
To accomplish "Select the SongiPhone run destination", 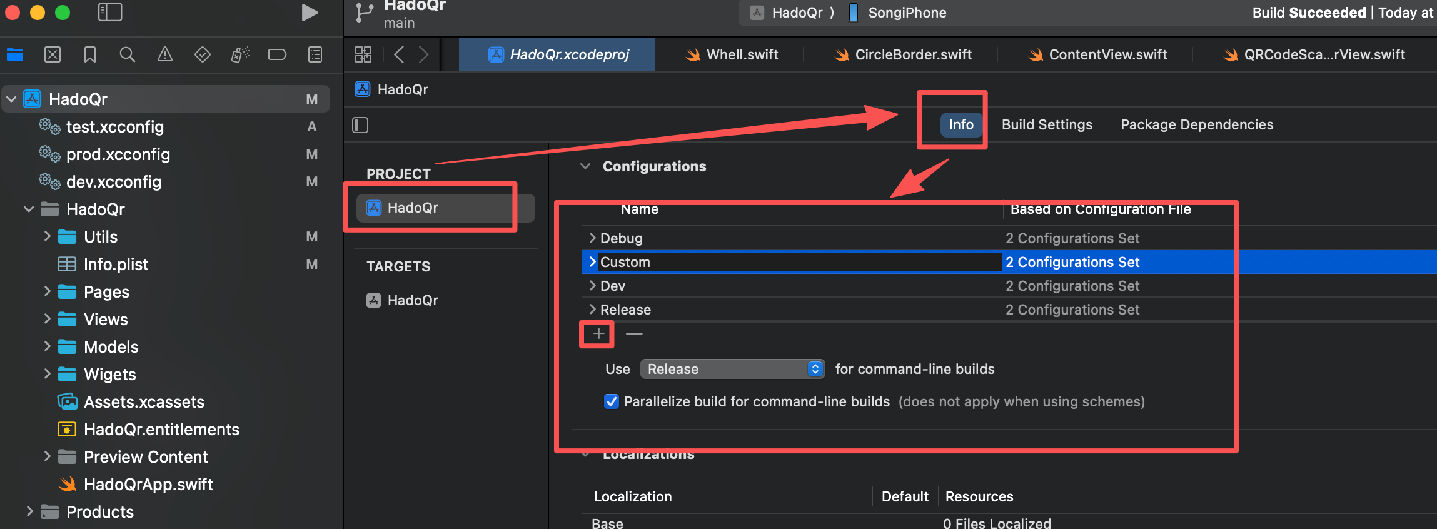I will point(898,13).
